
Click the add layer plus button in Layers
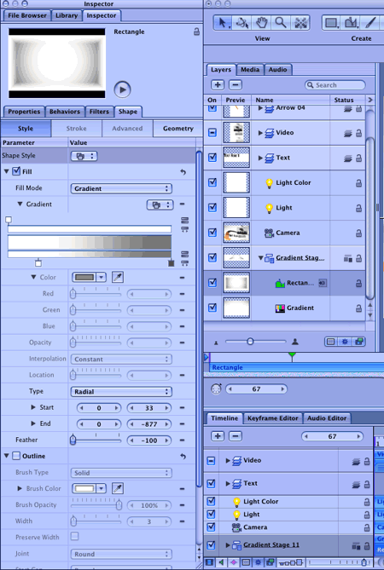click(x=218, y=84)
